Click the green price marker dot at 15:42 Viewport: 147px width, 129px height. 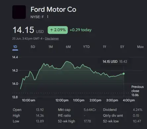[124, 74]
